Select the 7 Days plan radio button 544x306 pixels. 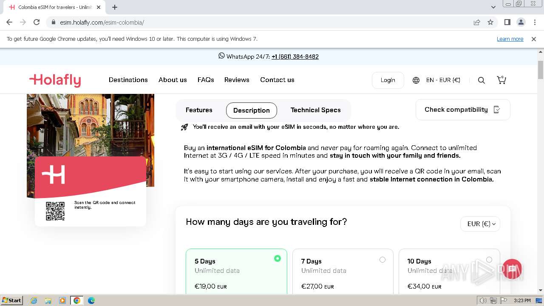[x=382, y=260]
